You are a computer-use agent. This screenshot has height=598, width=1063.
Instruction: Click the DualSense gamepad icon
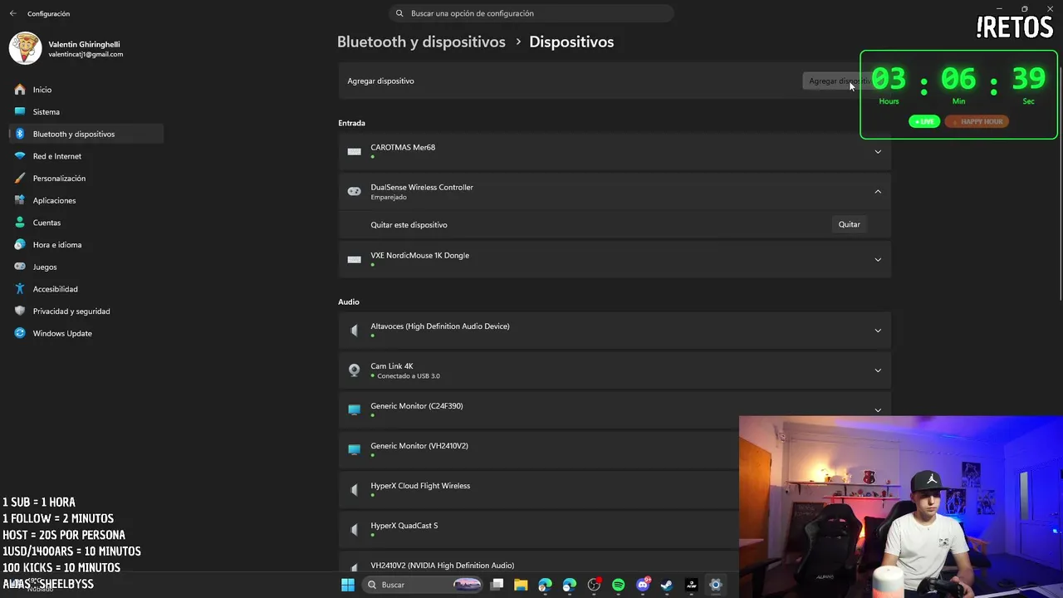[x=355, y=191]
